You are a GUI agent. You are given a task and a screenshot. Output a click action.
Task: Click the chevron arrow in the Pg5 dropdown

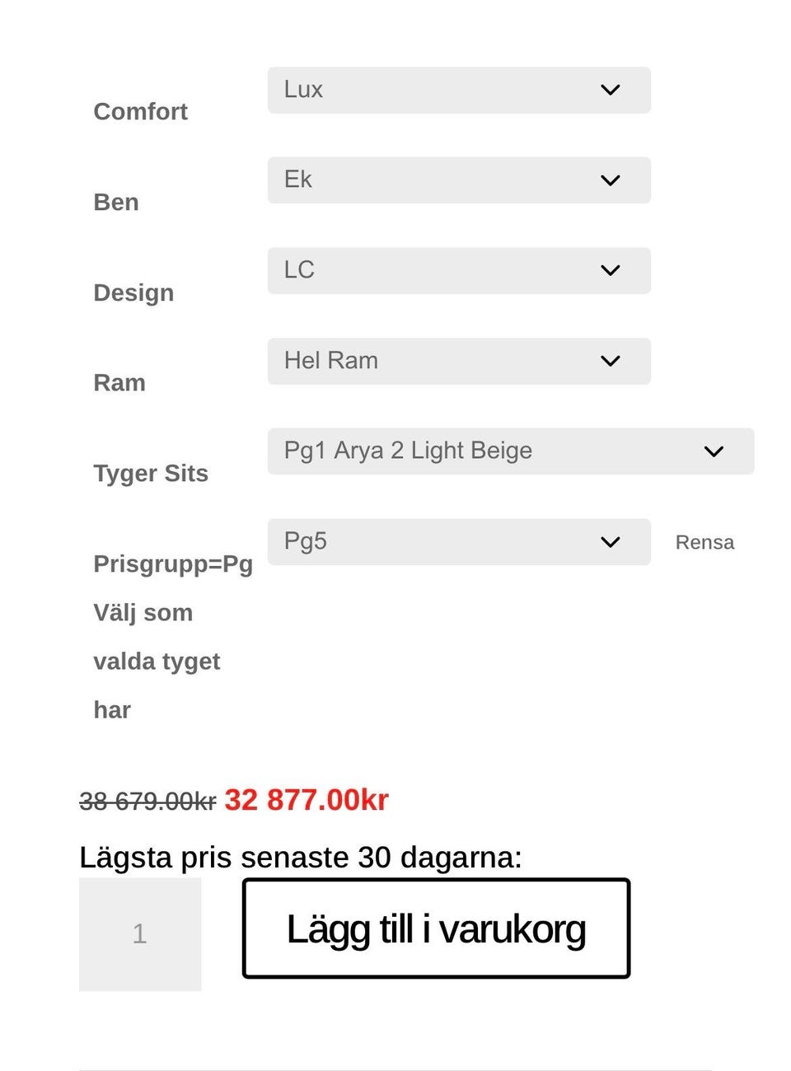(x=610, y=542)
